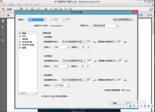Open the Bookmarks panel in sidebar
Image resolution: width=155 pixels, height=112 pixels.
[x=3, y=27]
